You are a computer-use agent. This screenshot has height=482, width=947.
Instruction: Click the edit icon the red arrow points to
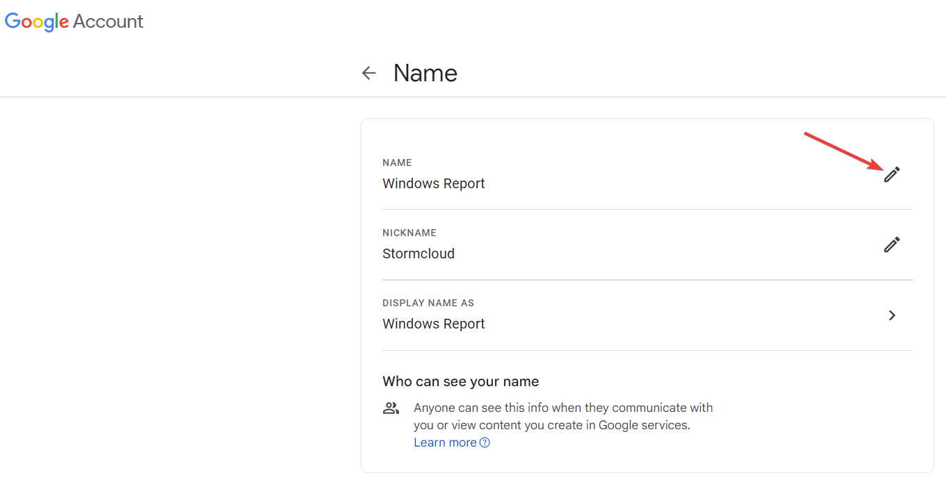tap(892, 174)
